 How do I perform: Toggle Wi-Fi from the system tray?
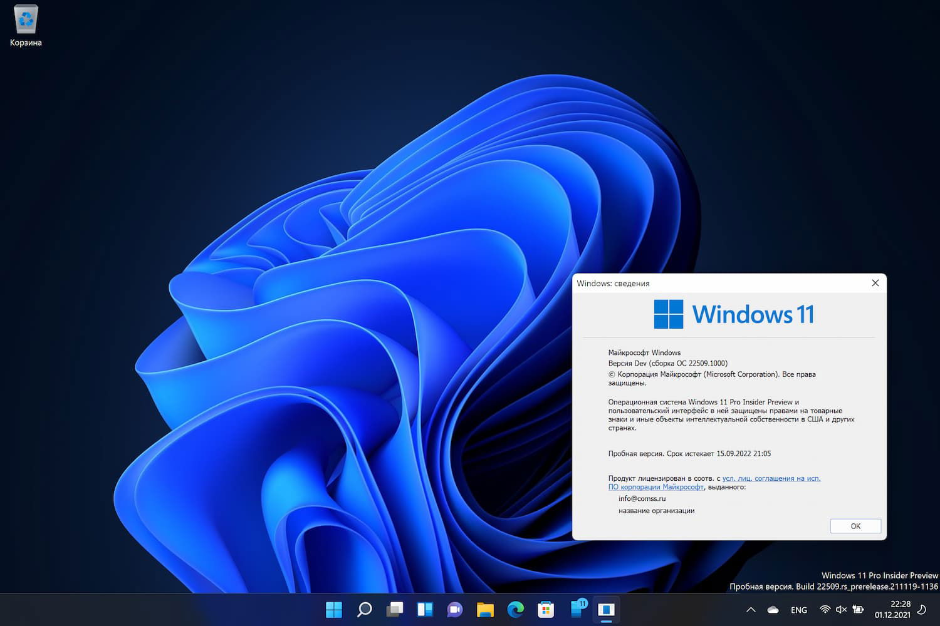[825, 609]
